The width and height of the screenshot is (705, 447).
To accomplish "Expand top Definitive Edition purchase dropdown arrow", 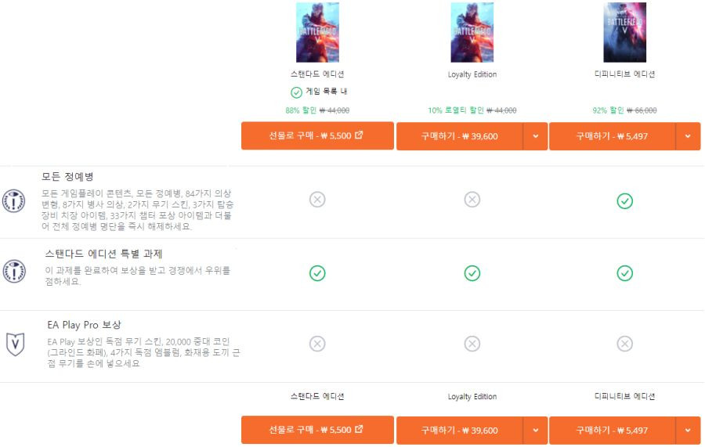I will click(688, 136).
